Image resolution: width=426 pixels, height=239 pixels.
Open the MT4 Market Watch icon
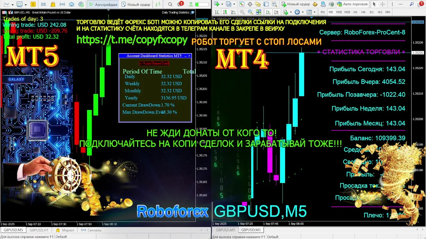(x=242, y=4)
